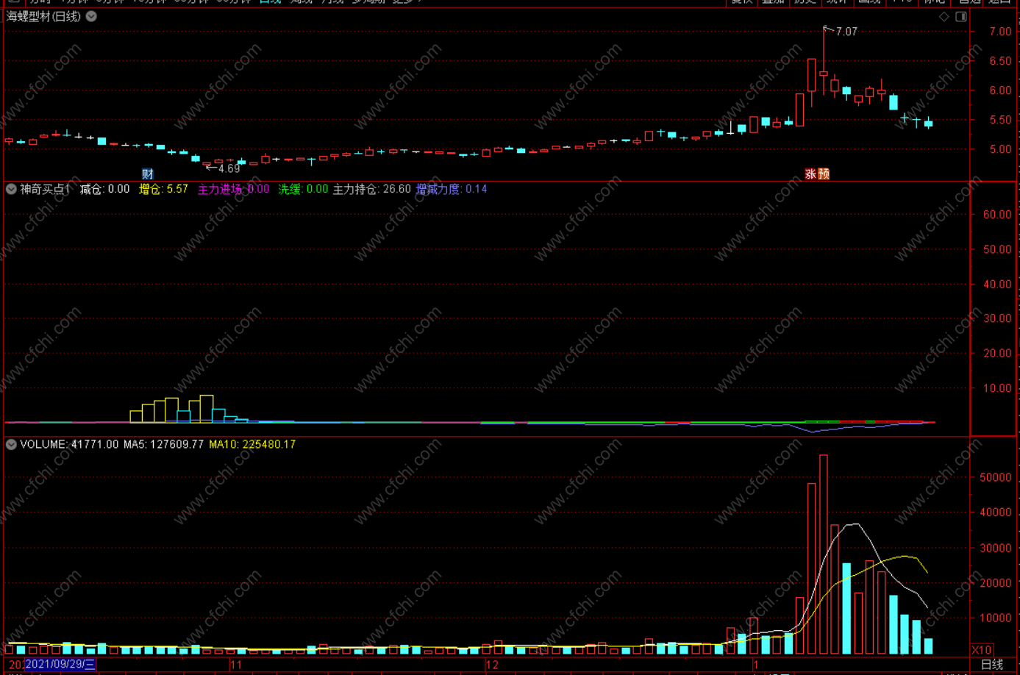
Task: Click the 洗缓: 0.00 indicator value
Action: [303, 189]
